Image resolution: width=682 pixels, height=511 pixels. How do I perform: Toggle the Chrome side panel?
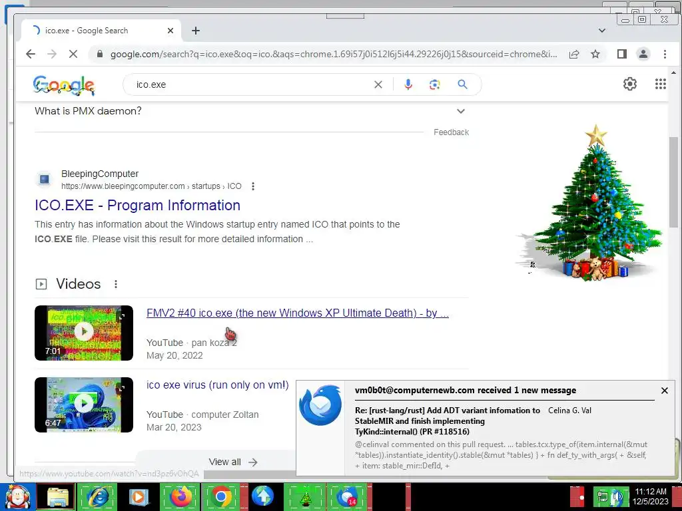[622, 54]
